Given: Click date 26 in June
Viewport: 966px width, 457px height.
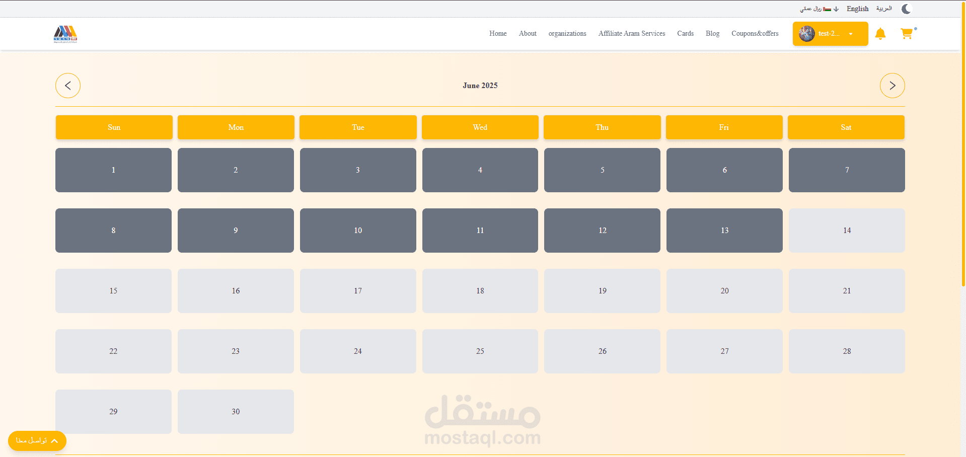Looking at the screenshot, I should pos(602,351).
